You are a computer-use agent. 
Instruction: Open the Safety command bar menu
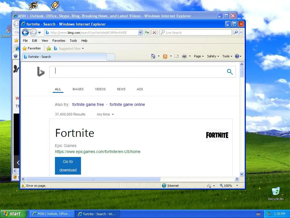click(213, 56)
